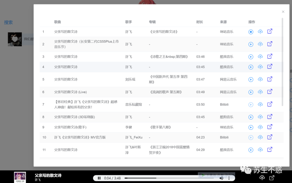Click the heart on the sidebar album thumbnail
292x183 pixels.
pyautogui.click(x=15, y=39)
